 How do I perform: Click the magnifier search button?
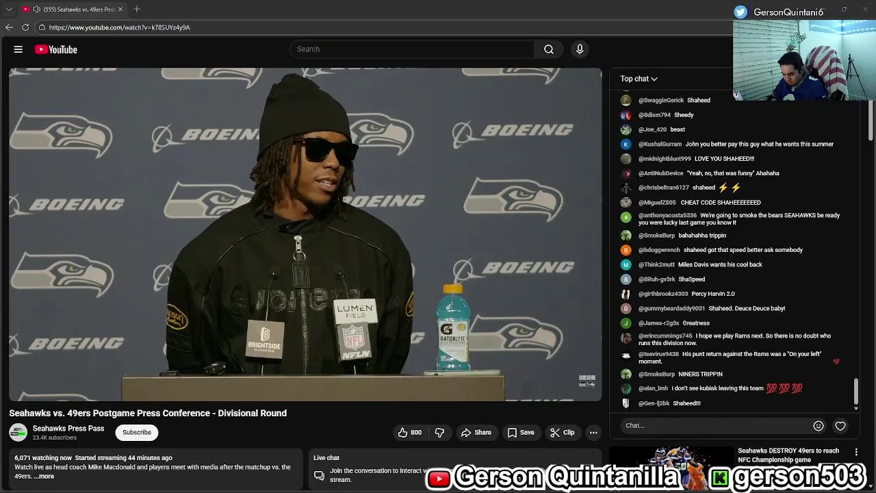549,49
